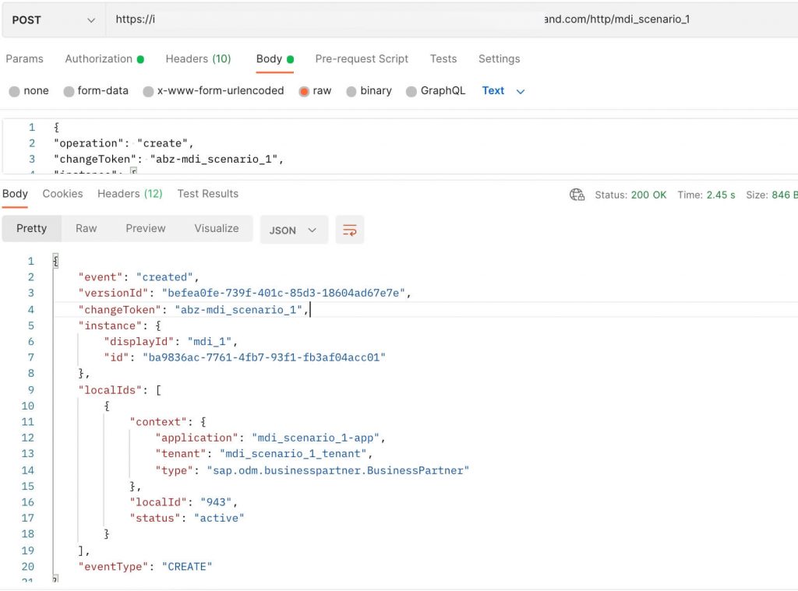Screen dimensions: 798x591
Task: Click the "localIds": [ response line
Action: click(x=119, y=390)
